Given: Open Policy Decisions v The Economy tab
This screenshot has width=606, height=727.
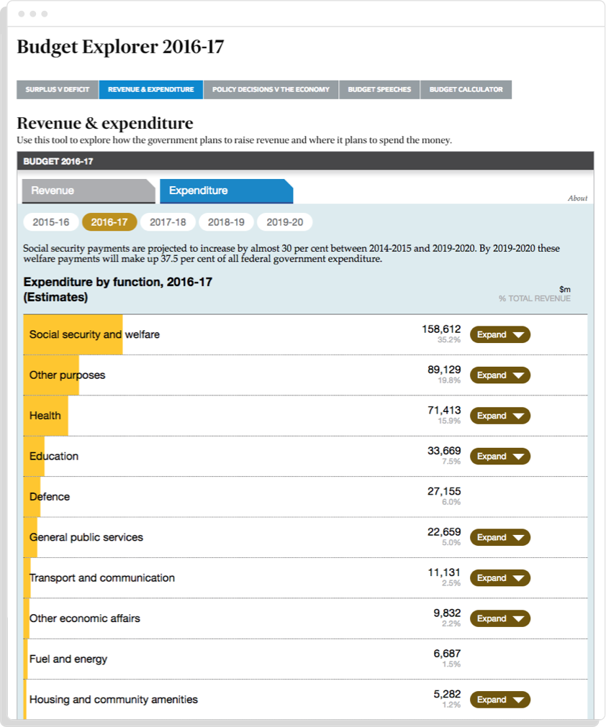Looking at the screenshot, I should click(x=271, y=89).
